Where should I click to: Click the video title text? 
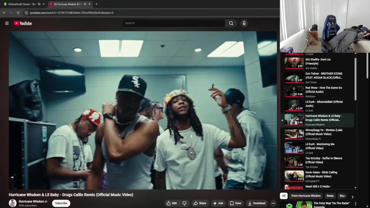point(71,195)
